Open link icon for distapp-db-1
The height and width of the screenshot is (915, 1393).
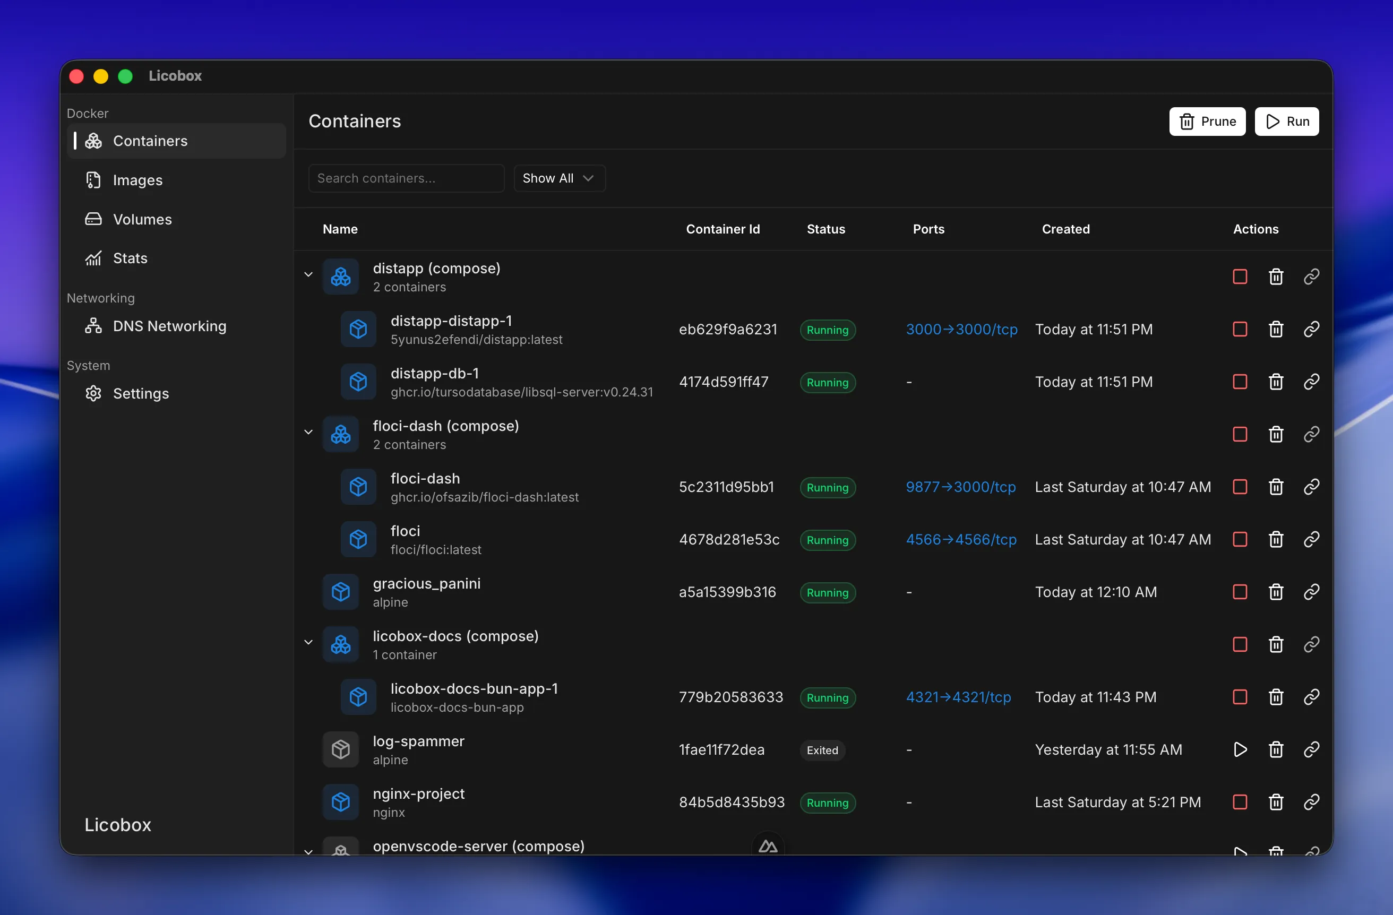tap(1312, 382)
